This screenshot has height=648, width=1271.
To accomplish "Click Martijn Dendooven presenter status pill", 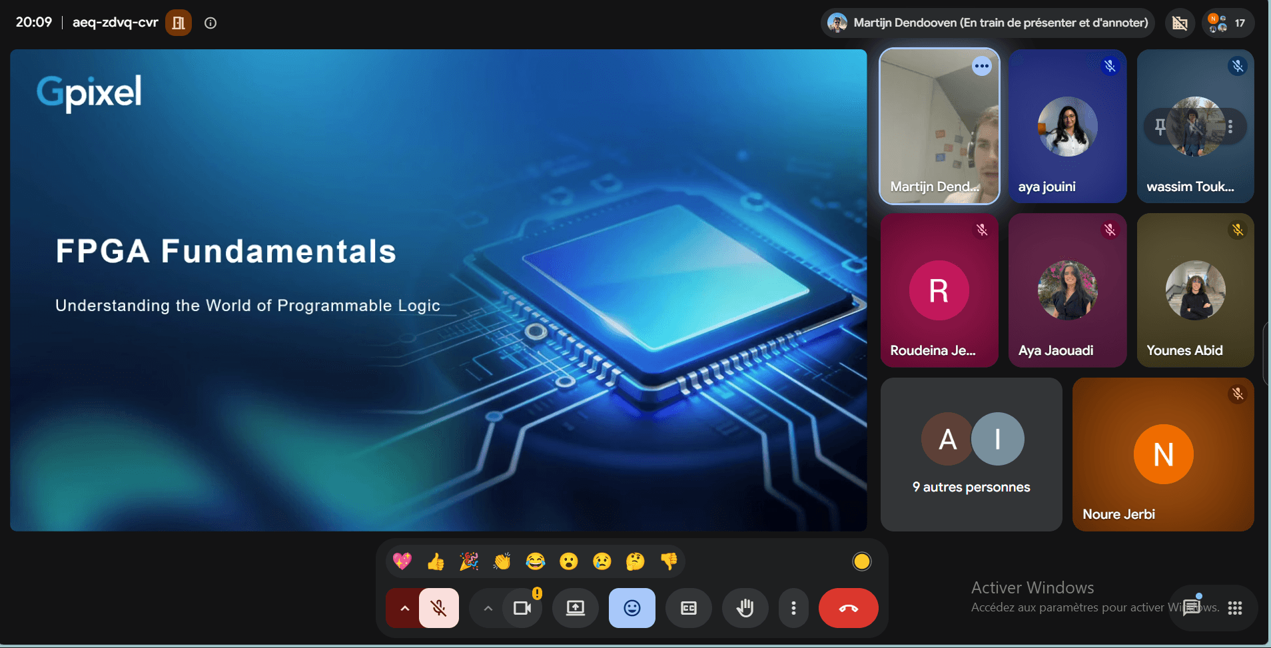I will pyautogui.click(x=989, y=23).
